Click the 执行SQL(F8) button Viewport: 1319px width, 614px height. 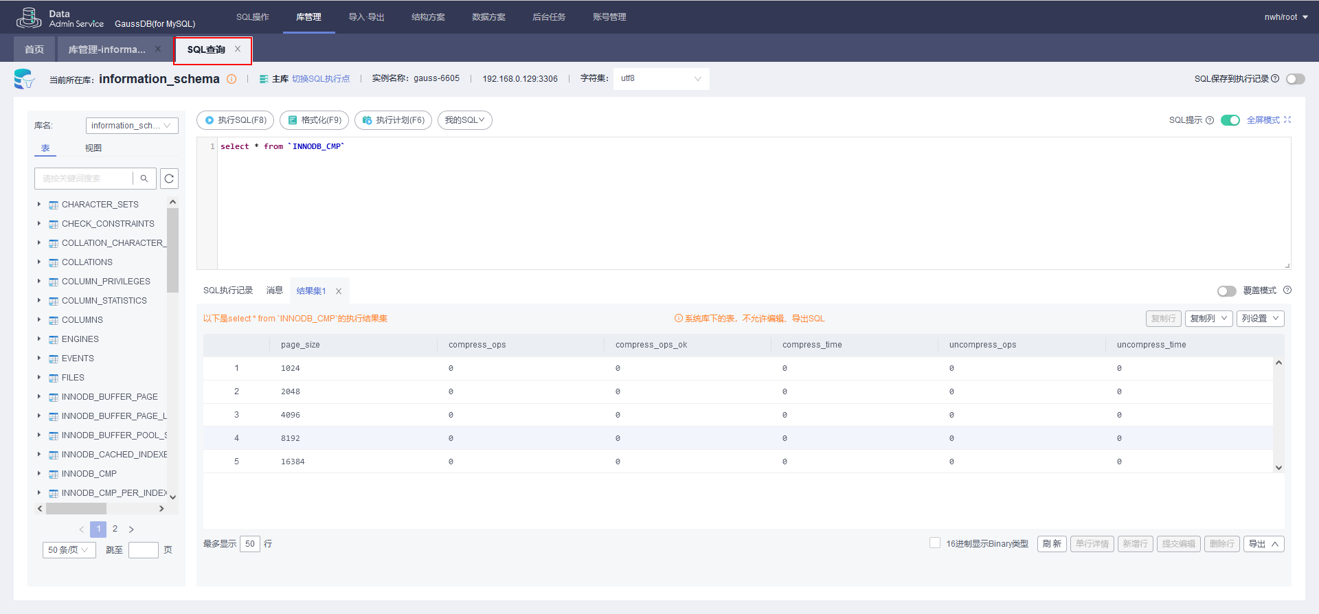pyautogui.click(x=235, y=120)
